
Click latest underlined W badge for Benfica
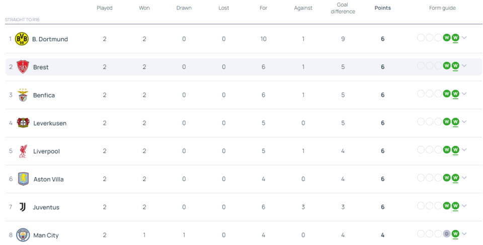(x=455, y=94)
